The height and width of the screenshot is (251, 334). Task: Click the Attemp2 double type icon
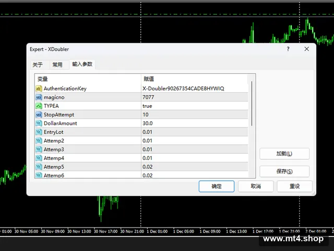tap(39, 141)
